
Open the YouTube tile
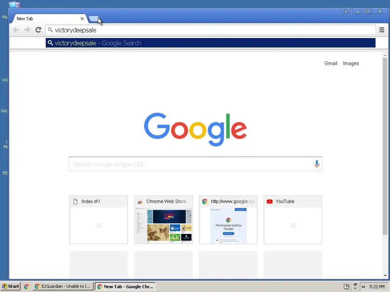tap(293, 220)
